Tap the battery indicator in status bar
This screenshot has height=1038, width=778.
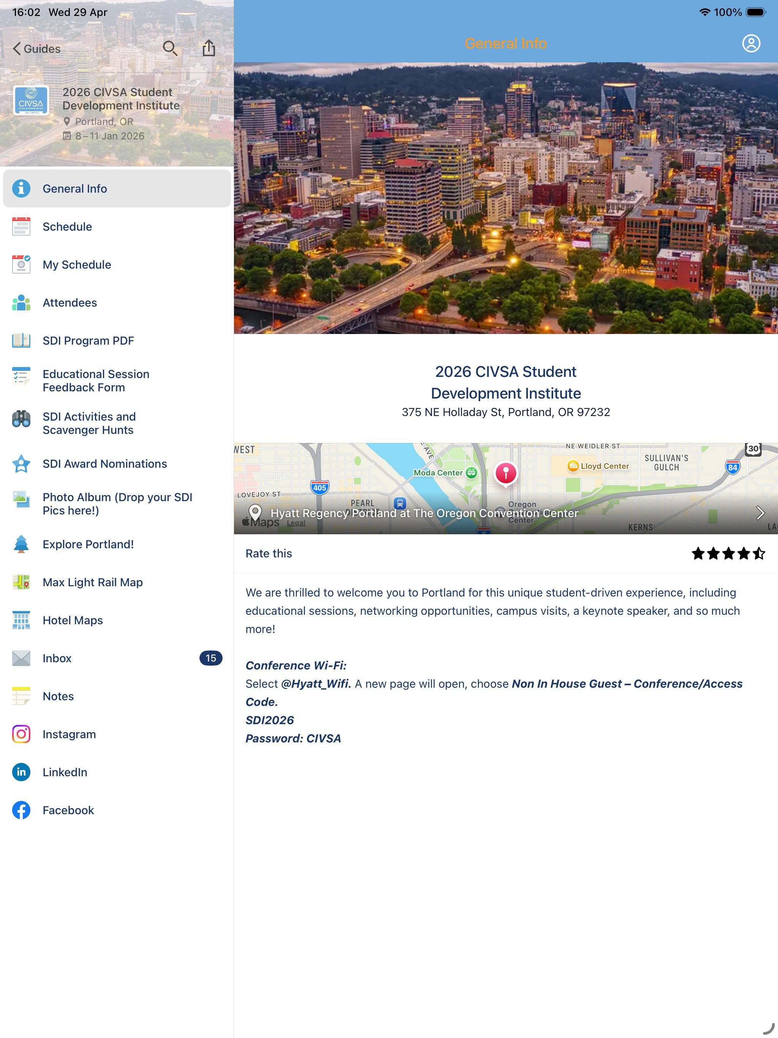tap(756, 12)
